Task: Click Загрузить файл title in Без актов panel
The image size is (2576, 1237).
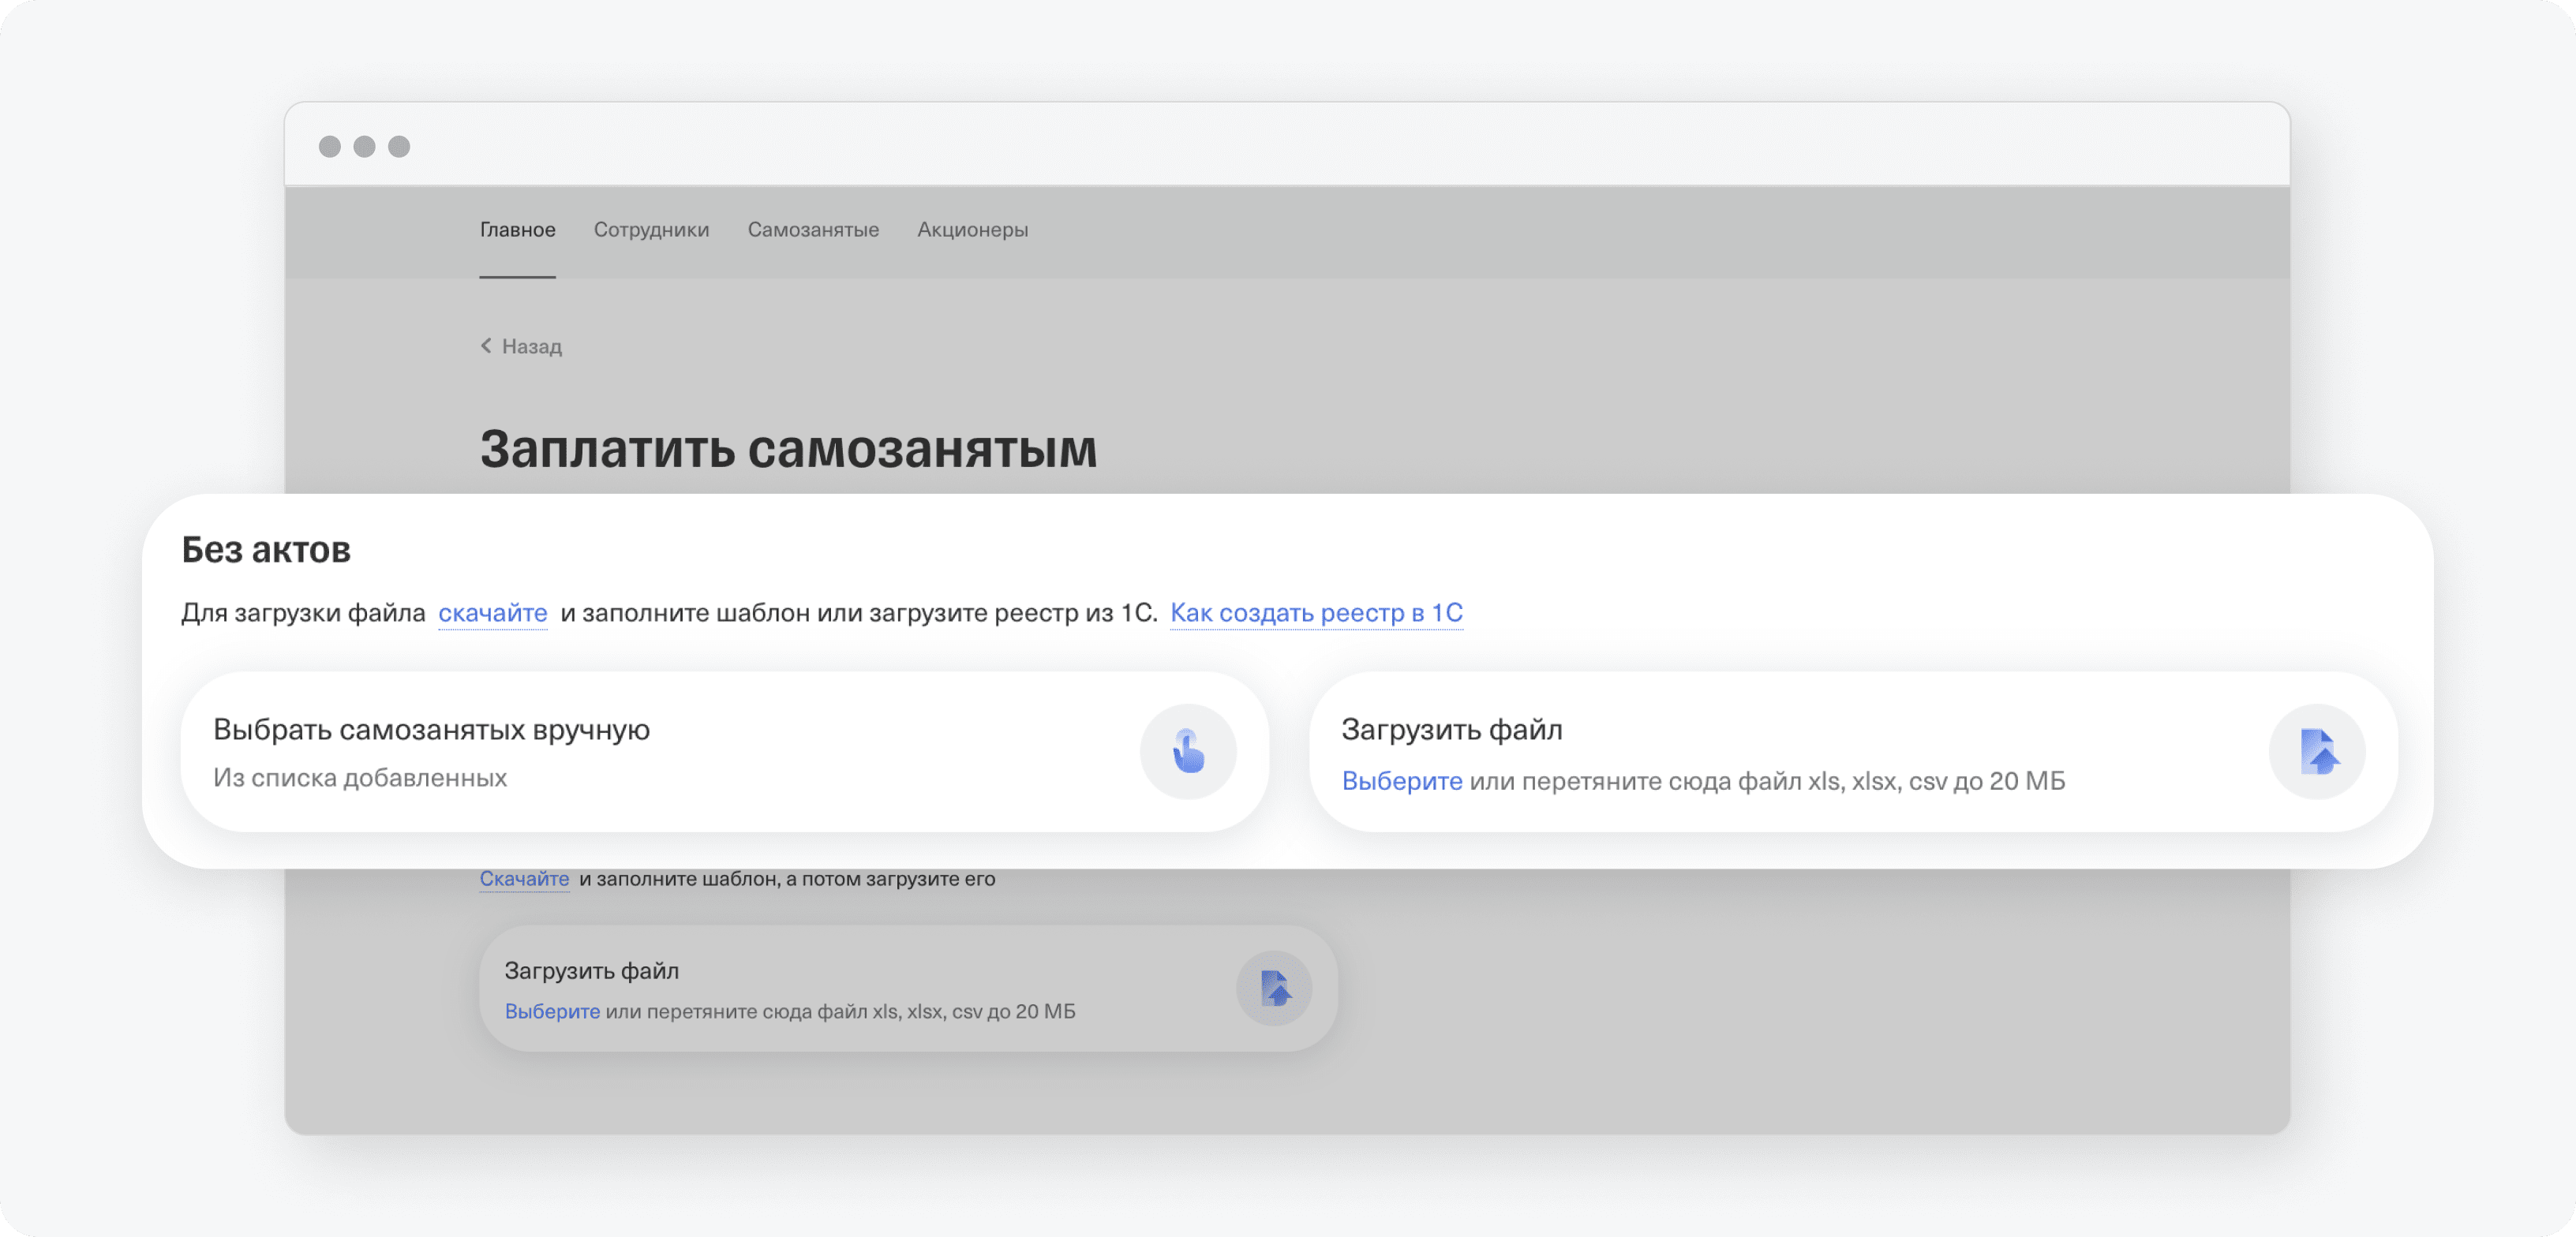Action: (x=1451, y=729)
